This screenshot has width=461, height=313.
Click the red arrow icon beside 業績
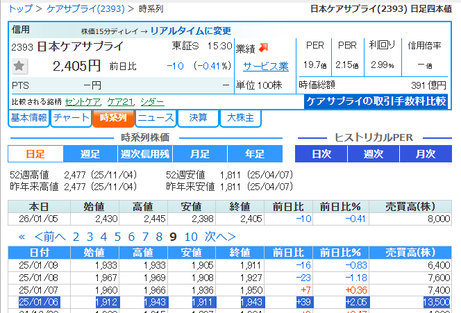[x=264, y=47]
